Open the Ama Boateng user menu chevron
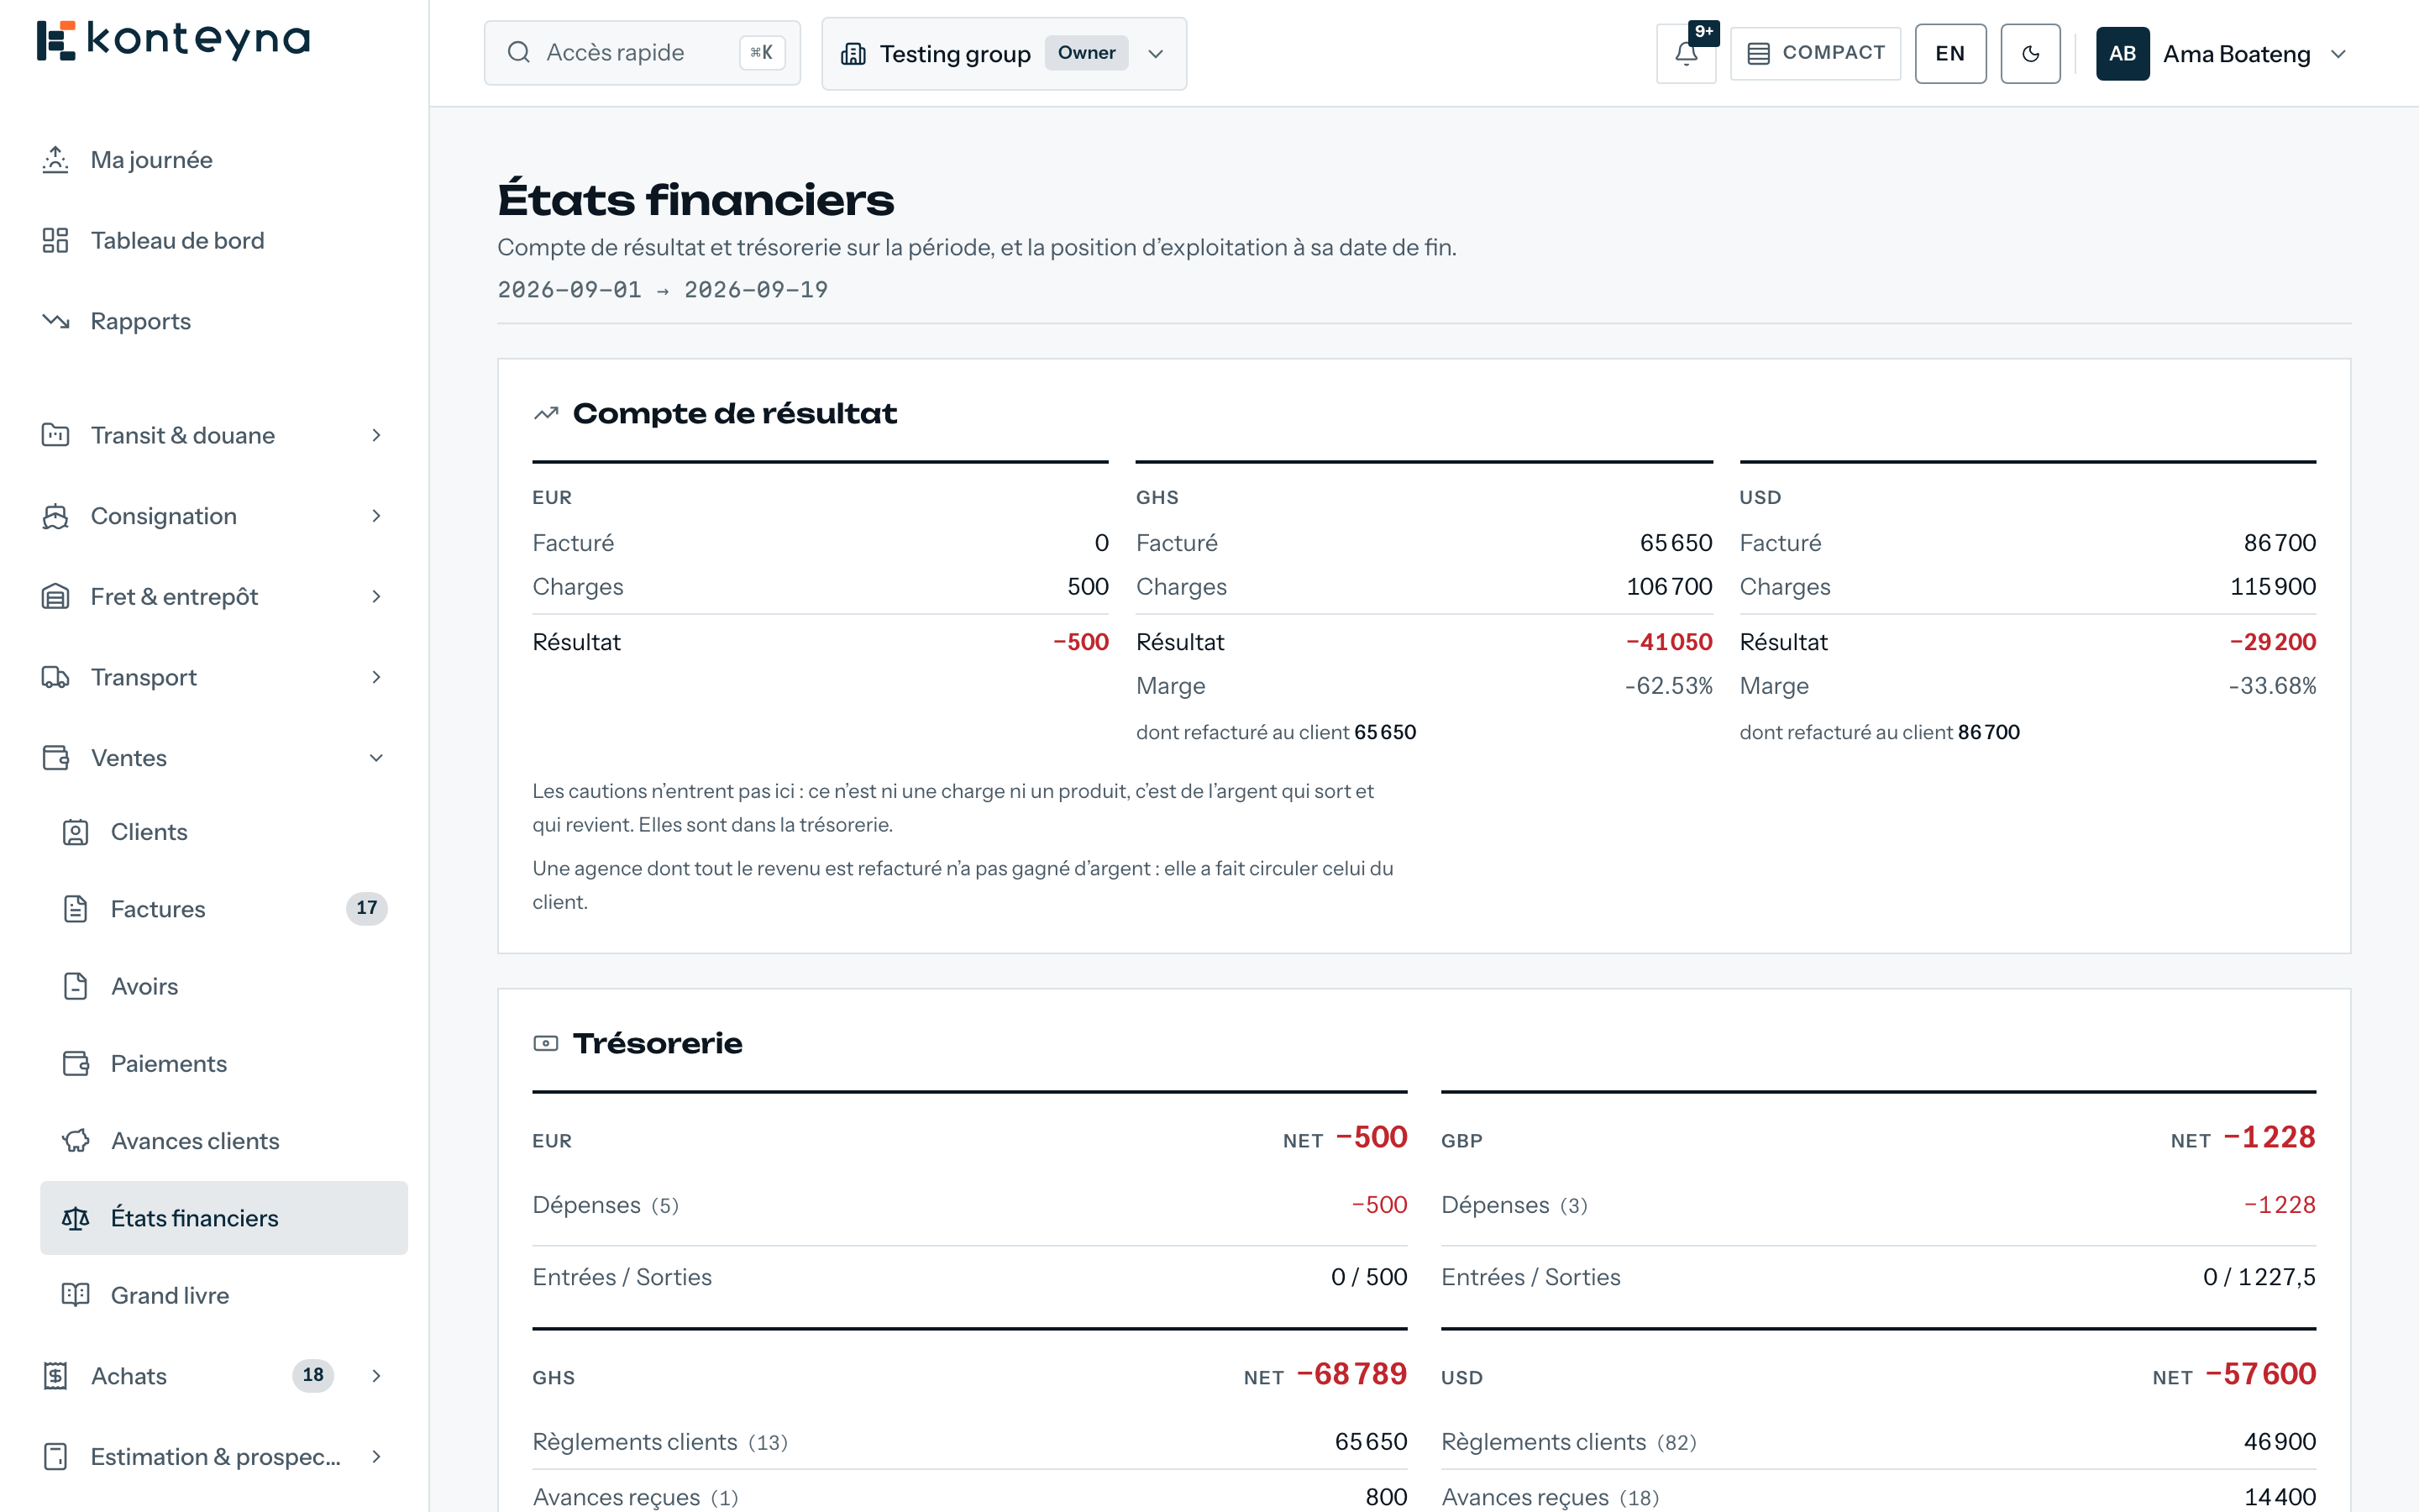The image size is (2419, 1512). tap(2338, 54)
